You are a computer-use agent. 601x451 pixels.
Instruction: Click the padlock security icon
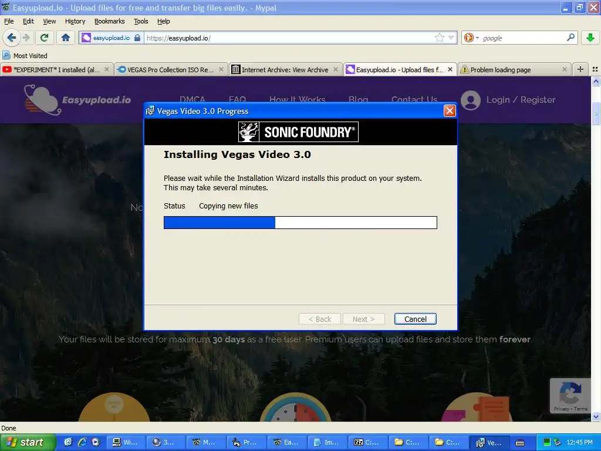(137, 38)
